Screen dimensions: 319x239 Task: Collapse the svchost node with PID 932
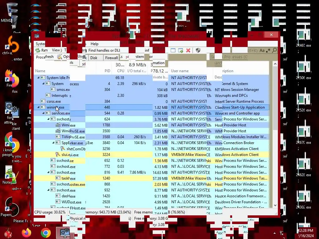click(x=48, y=190)
